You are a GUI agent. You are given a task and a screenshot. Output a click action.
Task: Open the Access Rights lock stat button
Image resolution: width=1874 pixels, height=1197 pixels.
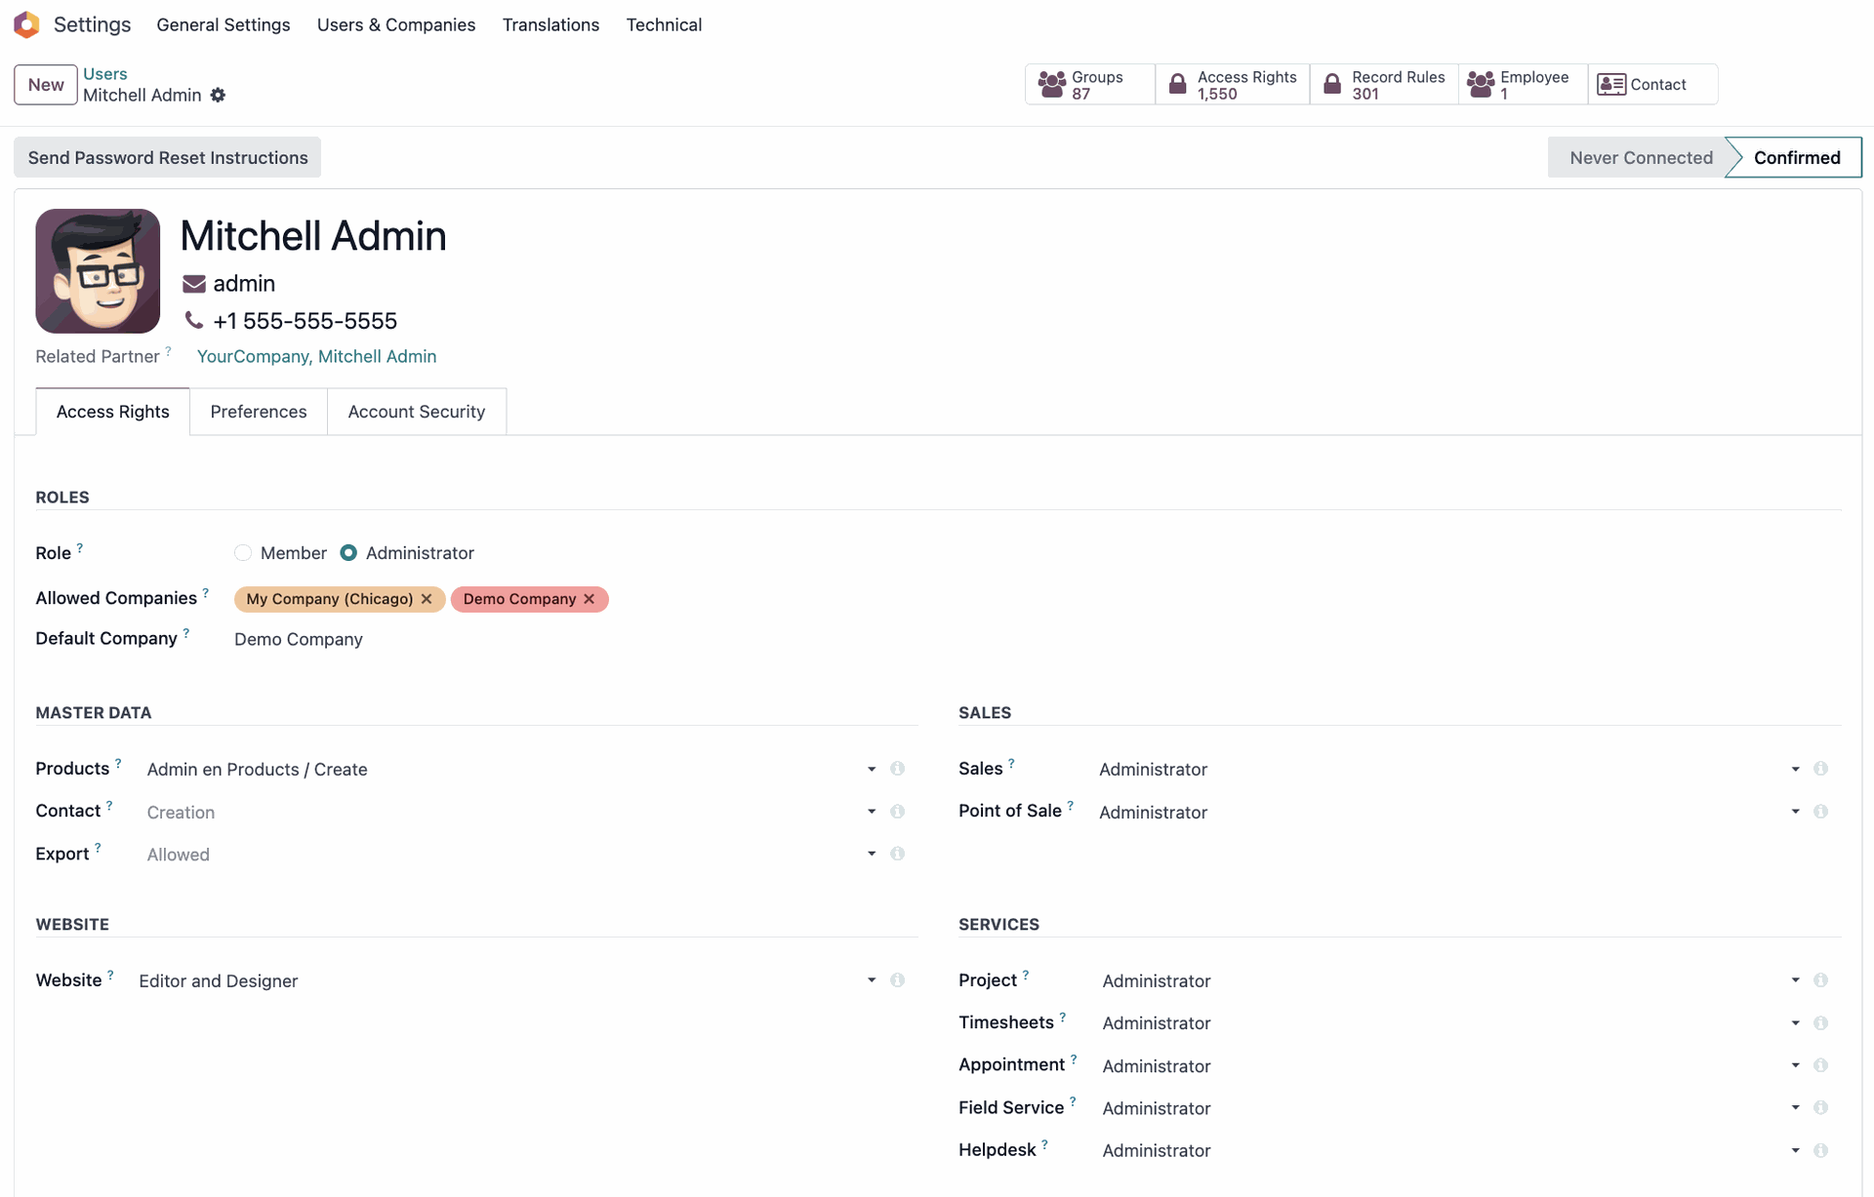click(x=1233, y=85)
